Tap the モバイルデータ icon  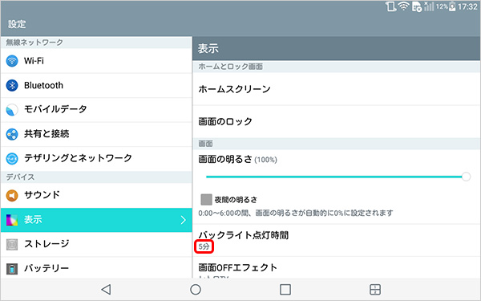[x=12, y=110]
